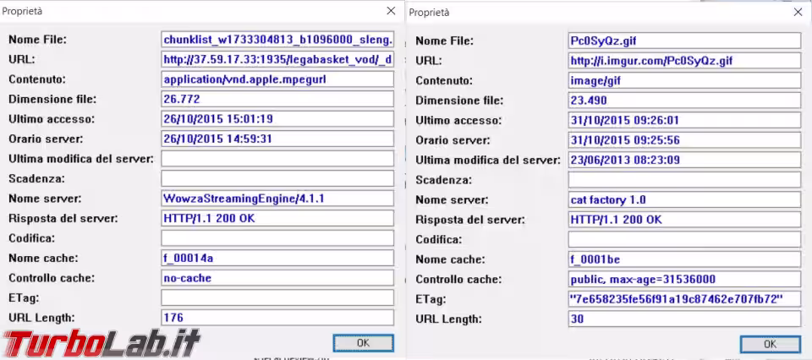Click OK in the left Proprietà dialog
This screenshot has height=360, width=812.
coord(363,343)
